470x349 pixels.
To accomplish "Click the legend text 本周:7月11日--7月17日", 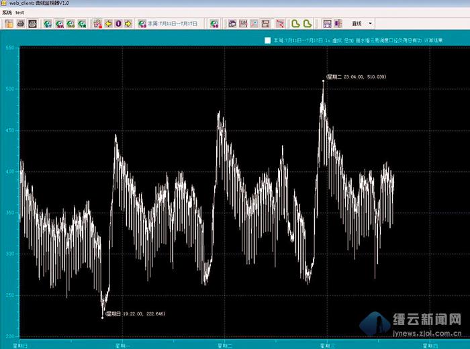I will [x=298, y=40].
